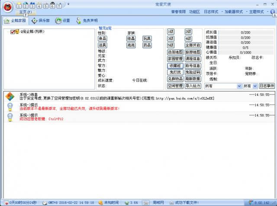This screenshot has height=206, width=277.
Task: Click the 食品 button
Action: 103,39
